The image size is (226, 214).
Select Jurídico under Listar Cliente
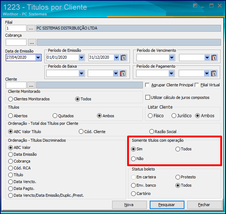[x=174, y=116]
